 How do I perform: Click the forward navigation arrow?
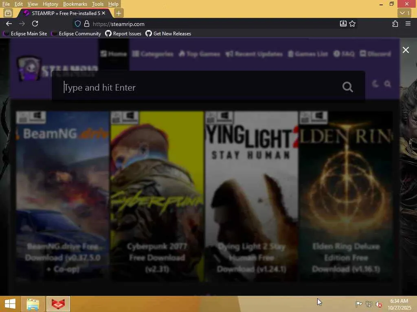click(x=22, y=24)
